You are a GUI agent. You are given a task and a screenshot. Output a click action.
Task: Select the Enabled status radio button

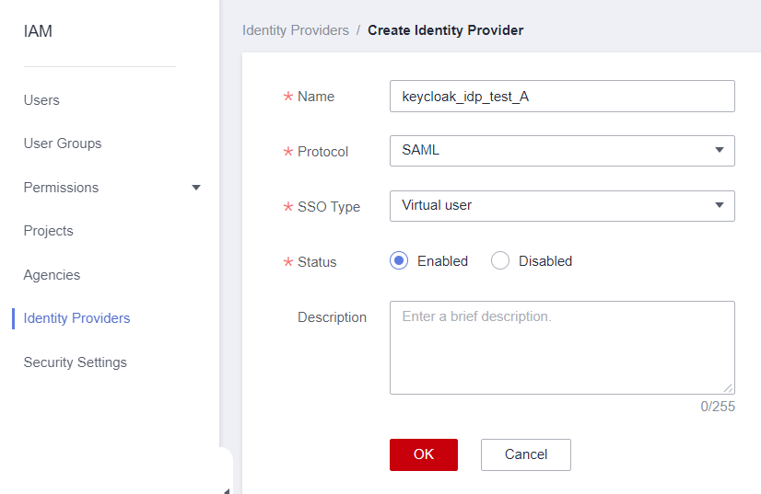tap(399, 261)
